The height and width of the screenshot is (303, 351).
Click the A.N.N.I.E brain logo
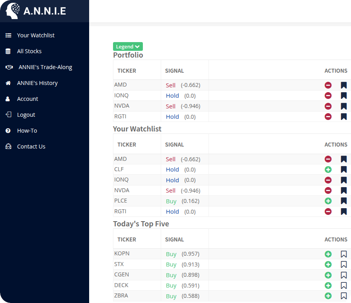(13, 11)
